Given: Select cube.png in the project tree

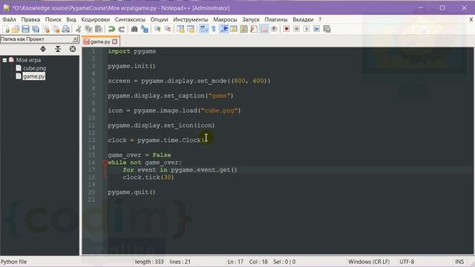Looking at the screenshot, I should pyautogui.click(x=35, y=68).
